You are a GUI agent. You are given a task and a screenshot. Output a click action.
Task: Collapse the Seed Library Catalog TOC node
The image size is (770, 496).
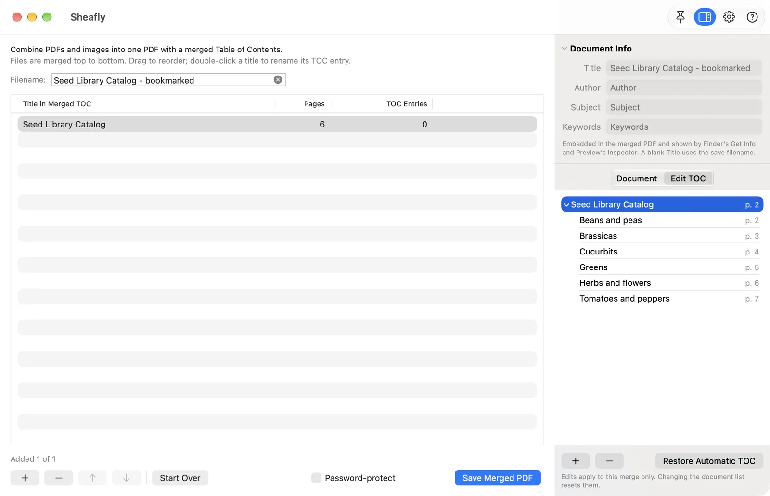click(566, 205)
